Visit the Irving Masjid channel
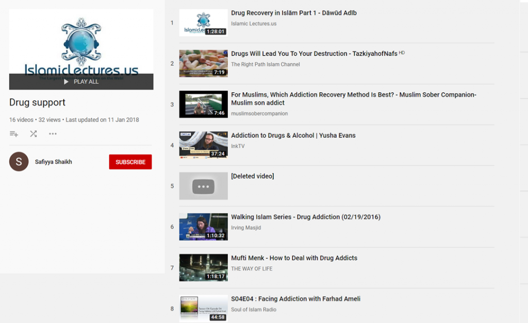 pyautogui.click(x=246, y=228)
